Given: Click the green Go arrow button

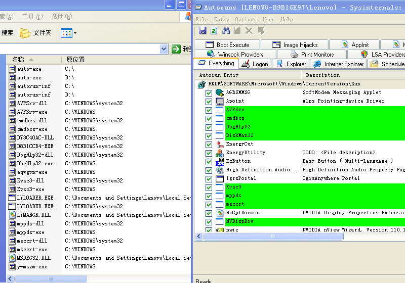Looking at the screenshot, I should click(176, 49).
